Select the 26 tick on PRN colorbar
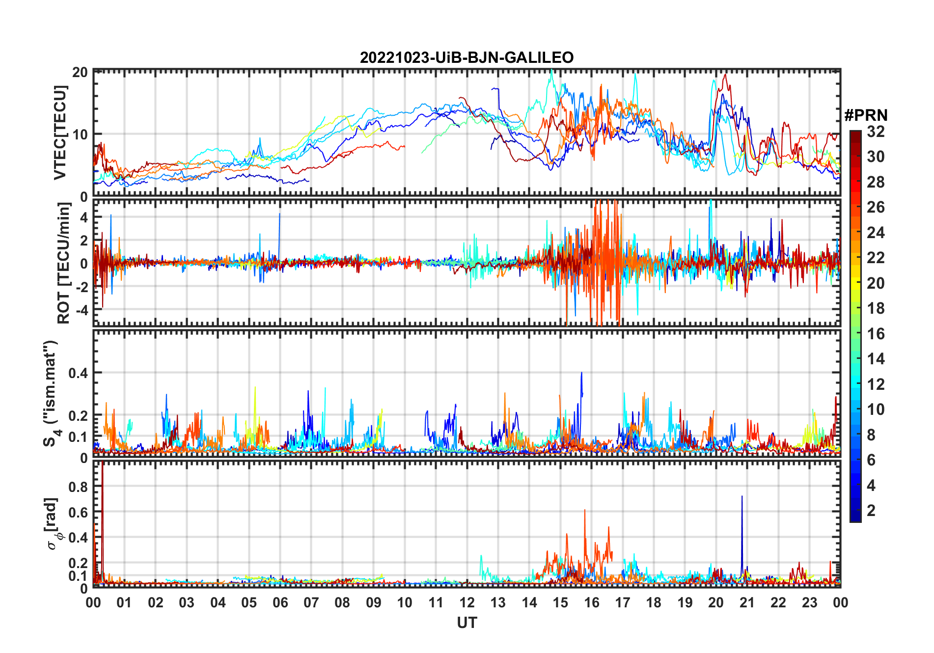This screenshot has width=934, height=653. [876, 207]
